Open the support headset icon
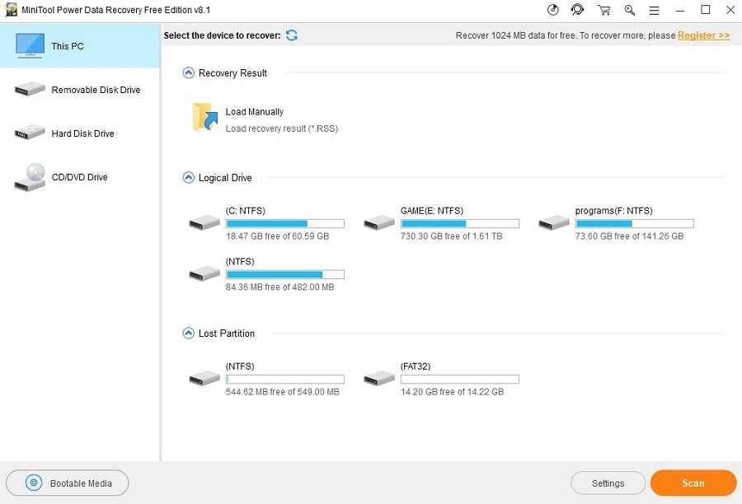This screenshot has height=504, width=742. tap(577, 10)
